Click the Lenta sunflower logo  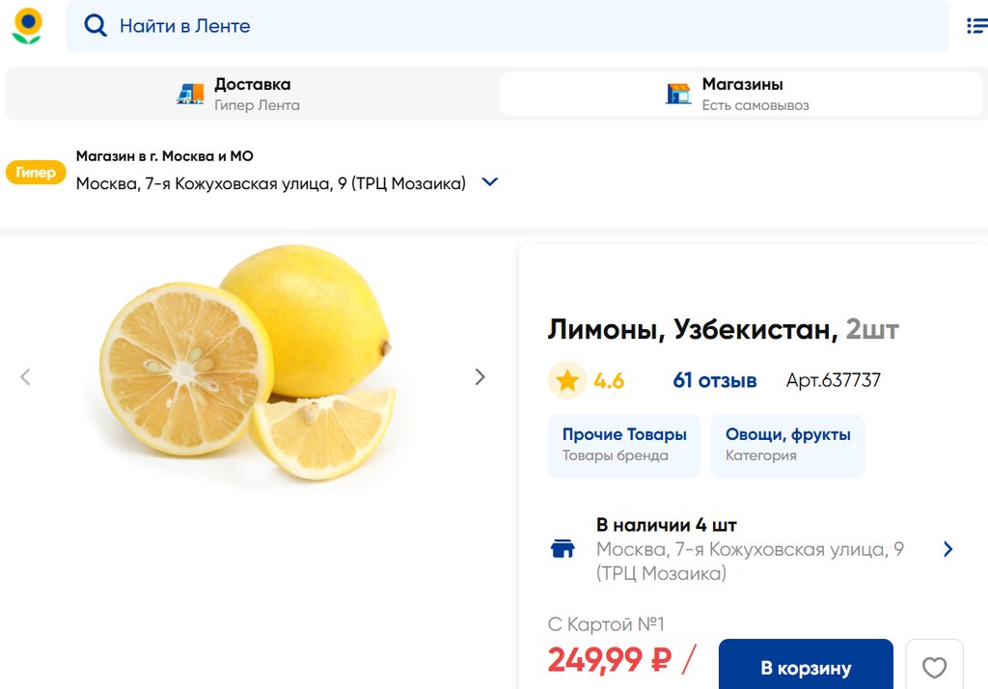click(x=27, y=26)
